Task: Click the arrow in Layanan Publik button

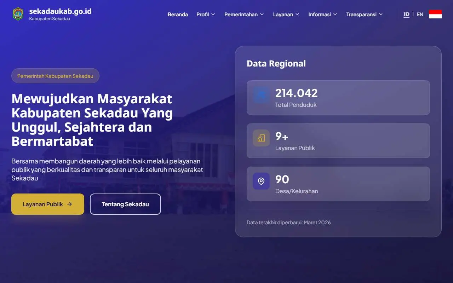Action: (x=69, y=204)
